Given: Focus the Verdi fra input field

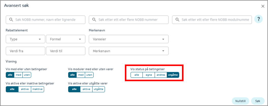Looking at the screenshot, I should (25, 51).
